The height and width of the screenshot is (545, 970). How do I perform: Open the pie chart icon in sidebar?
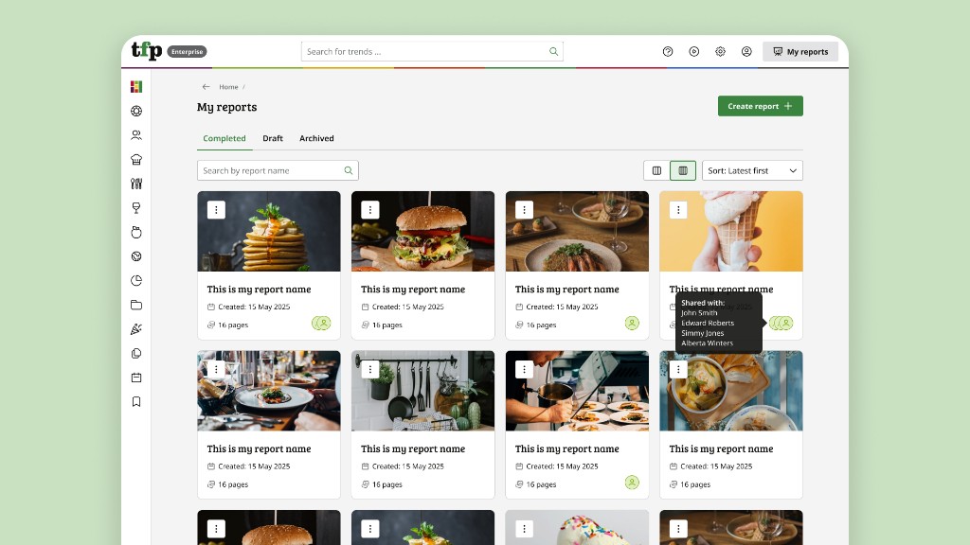[x=136, y=280]
